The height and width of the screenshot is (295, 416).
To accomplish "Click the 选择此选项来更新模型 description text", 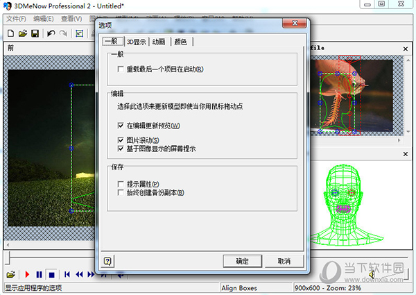I will point(180,106).
